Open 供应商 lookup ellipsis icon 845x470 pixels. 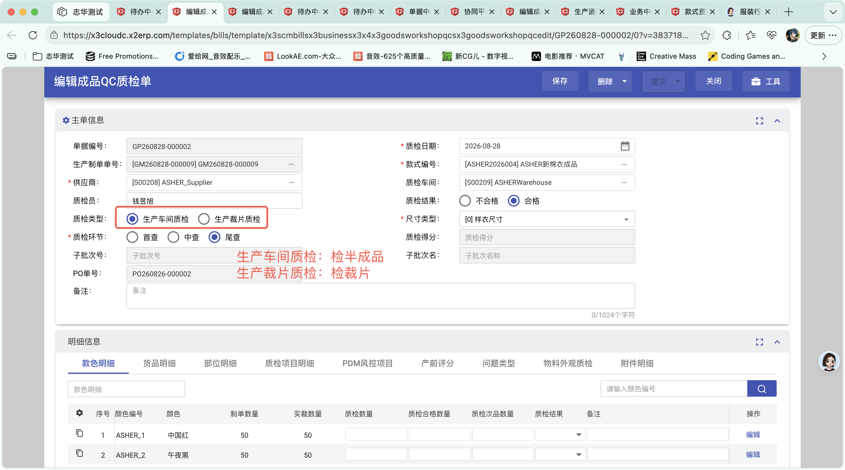tap(291, 182)
